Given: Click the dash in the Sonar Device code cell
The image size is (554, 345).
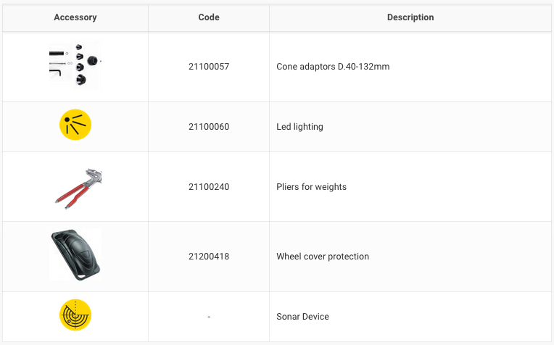Looking at the screenshot, I should 209,317.
